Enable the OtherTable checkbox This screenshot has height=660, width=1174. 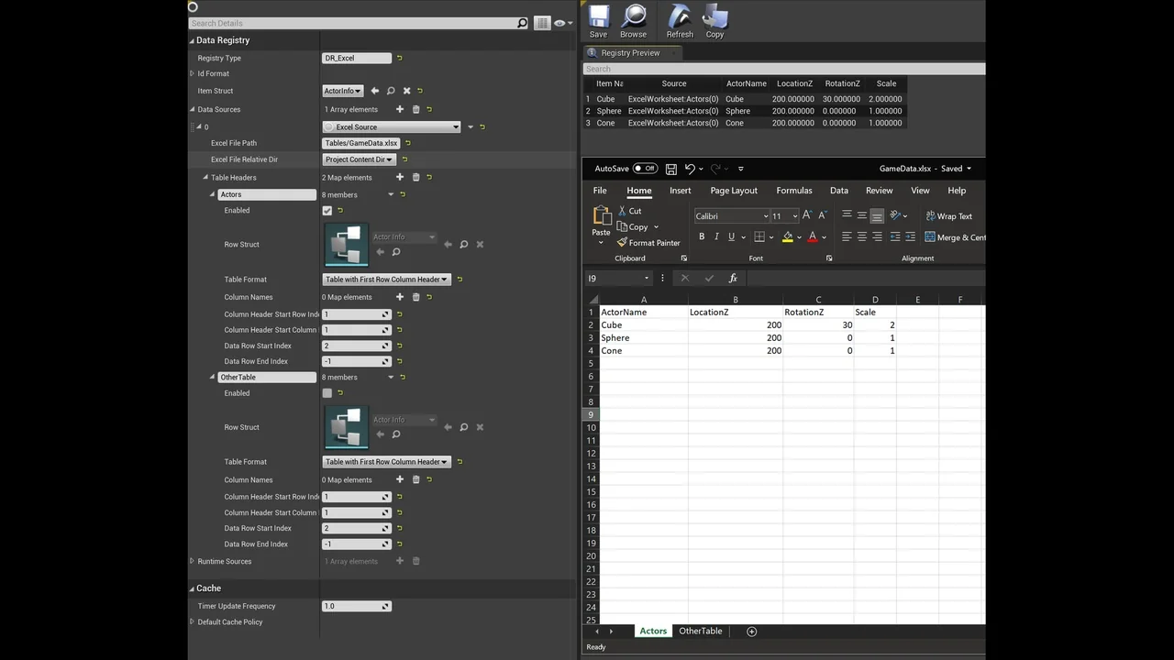pos(327,393)
